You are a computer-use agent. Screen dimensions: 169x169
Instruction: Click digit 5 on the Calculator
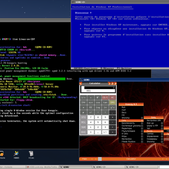pyautogui.click(x=98, y=122)
